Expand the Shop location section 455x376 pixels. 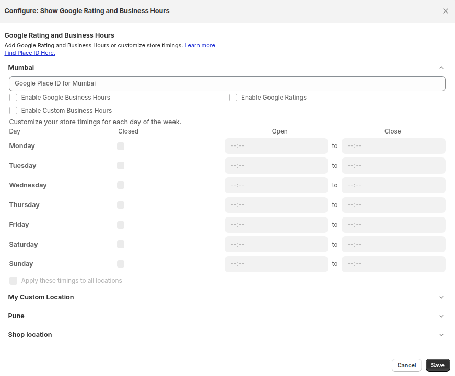[x=441, y=335]
